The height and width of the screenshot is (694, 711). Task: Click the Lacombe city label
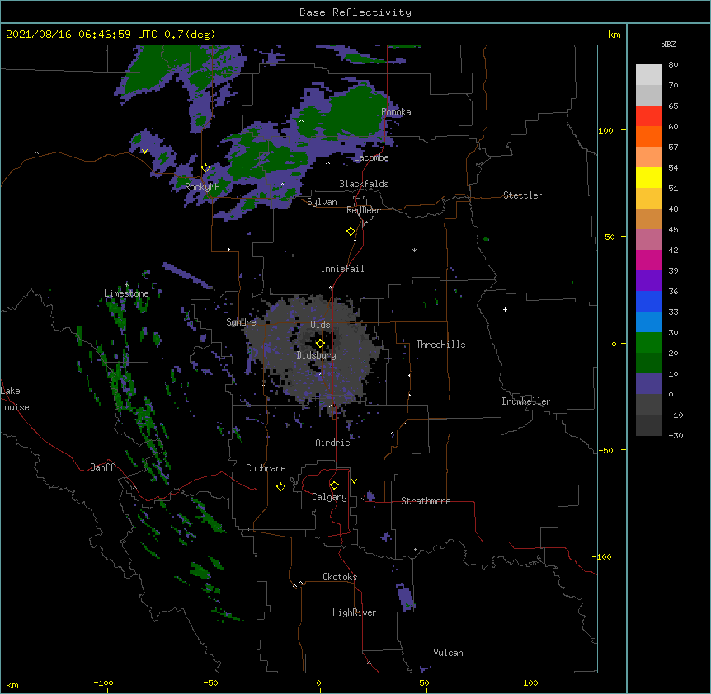click(371, 157)
